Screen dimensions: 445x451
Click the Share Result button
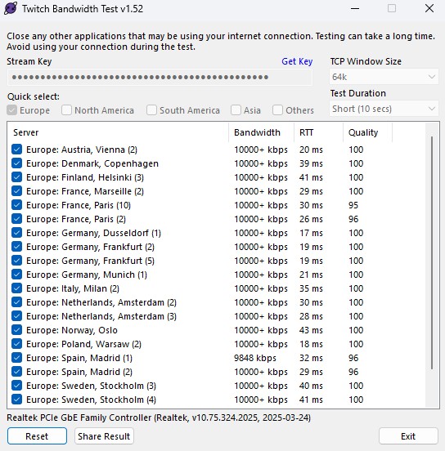[104, 436]
